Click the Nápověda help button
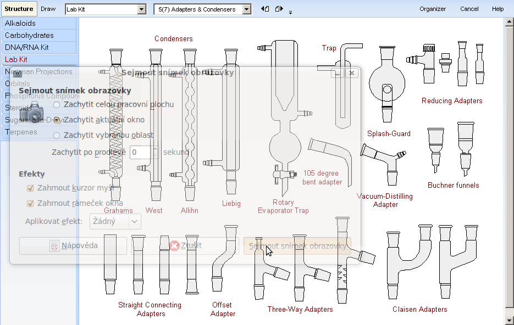514x325 pixels. tap(73, 246)
